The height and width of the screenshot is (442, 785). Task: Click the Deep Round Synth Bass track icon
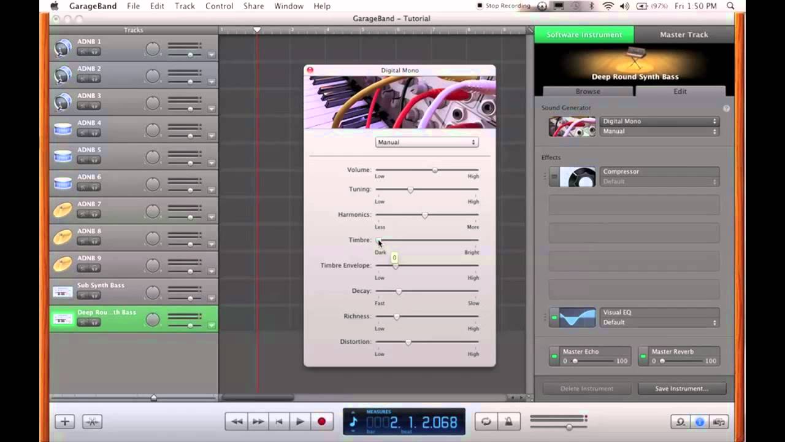[x=63, y=319]
